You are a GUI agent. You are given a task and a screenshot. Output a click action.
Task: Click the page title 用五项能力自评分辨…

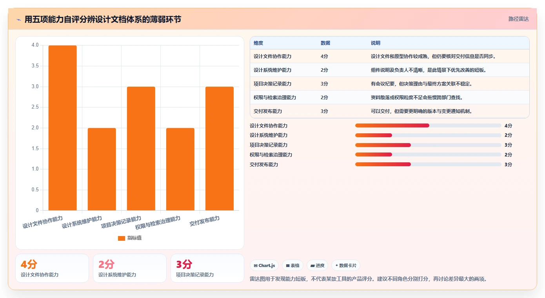(103, 20)
